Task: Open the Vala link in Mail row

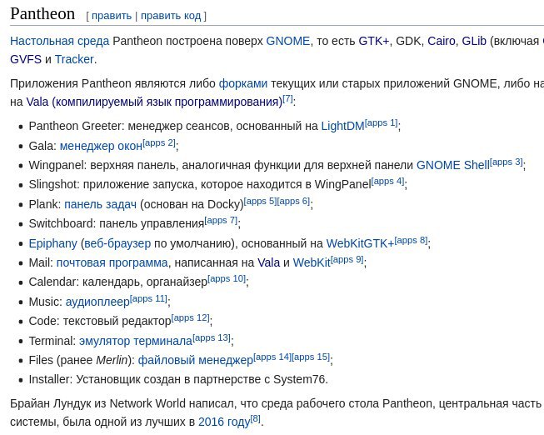Action: [x=268, y=262]
